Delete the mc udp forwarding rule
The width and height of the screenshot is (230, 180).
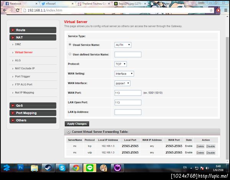200,153
